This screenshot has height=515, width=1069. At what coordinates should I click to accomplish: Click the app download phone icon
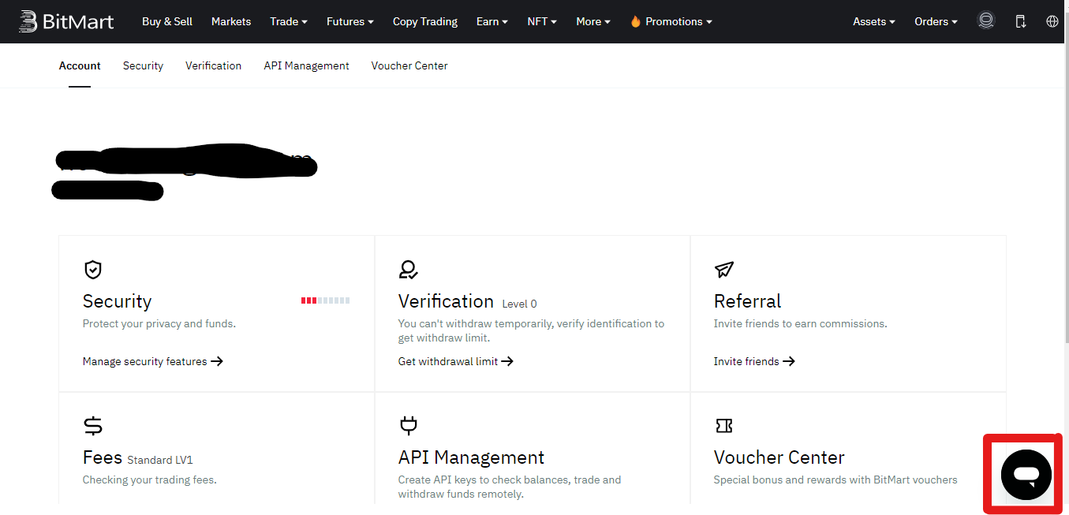[x=1020, y=21]
